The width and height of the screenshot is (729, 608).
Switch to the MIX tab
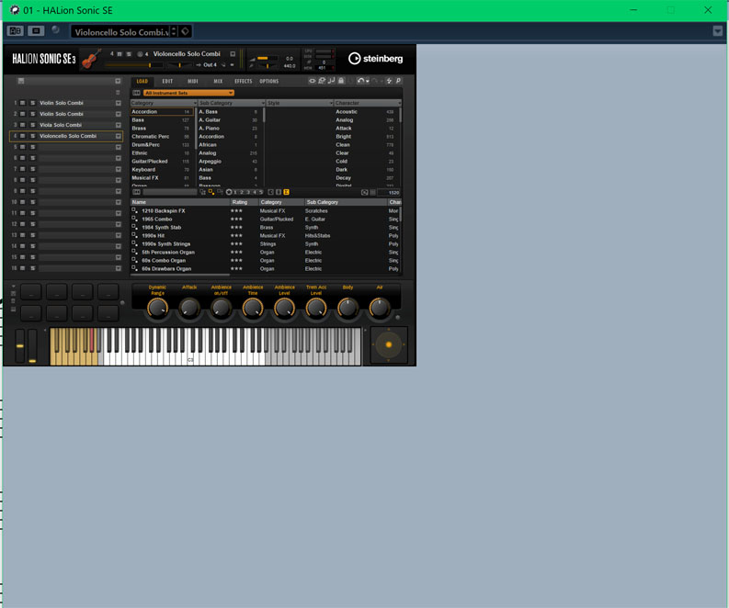coord(218,81)
